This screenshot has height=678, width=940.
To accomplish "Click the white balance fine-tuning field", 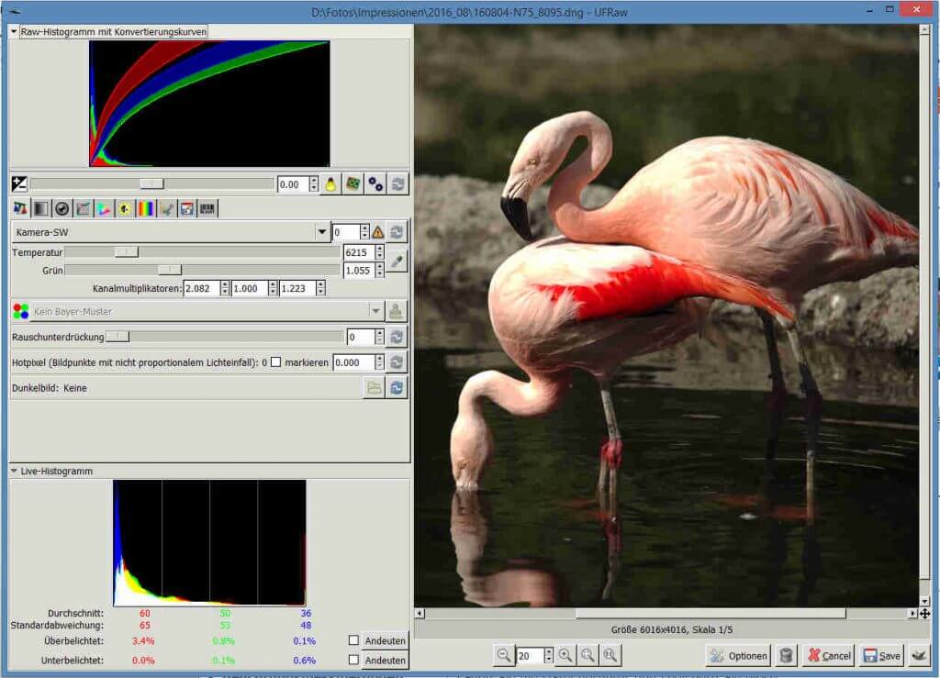I will pos(346,232).
